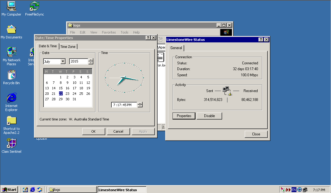This screenshot has height=193, width=331.
Task: Select day 18 in calendar
Action: point(81,88)
